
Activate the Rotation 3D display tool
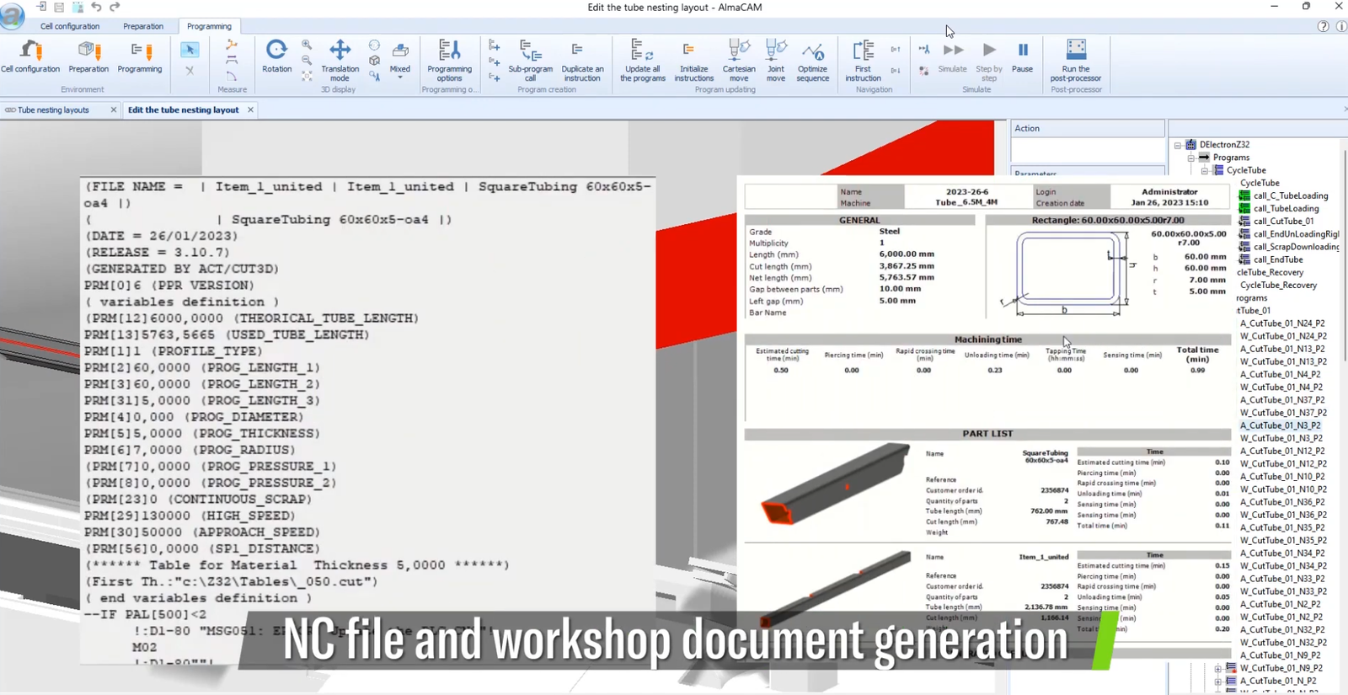tap(276, 57)
